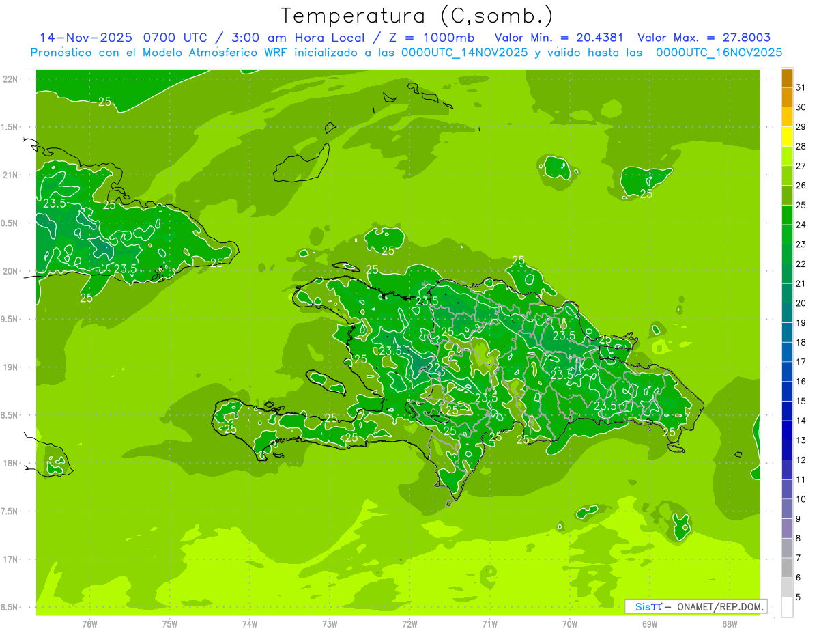This screenshot has width=819, height=633.
Task: Click the "9.5N" latitude axis label
Action: [11, 319]
